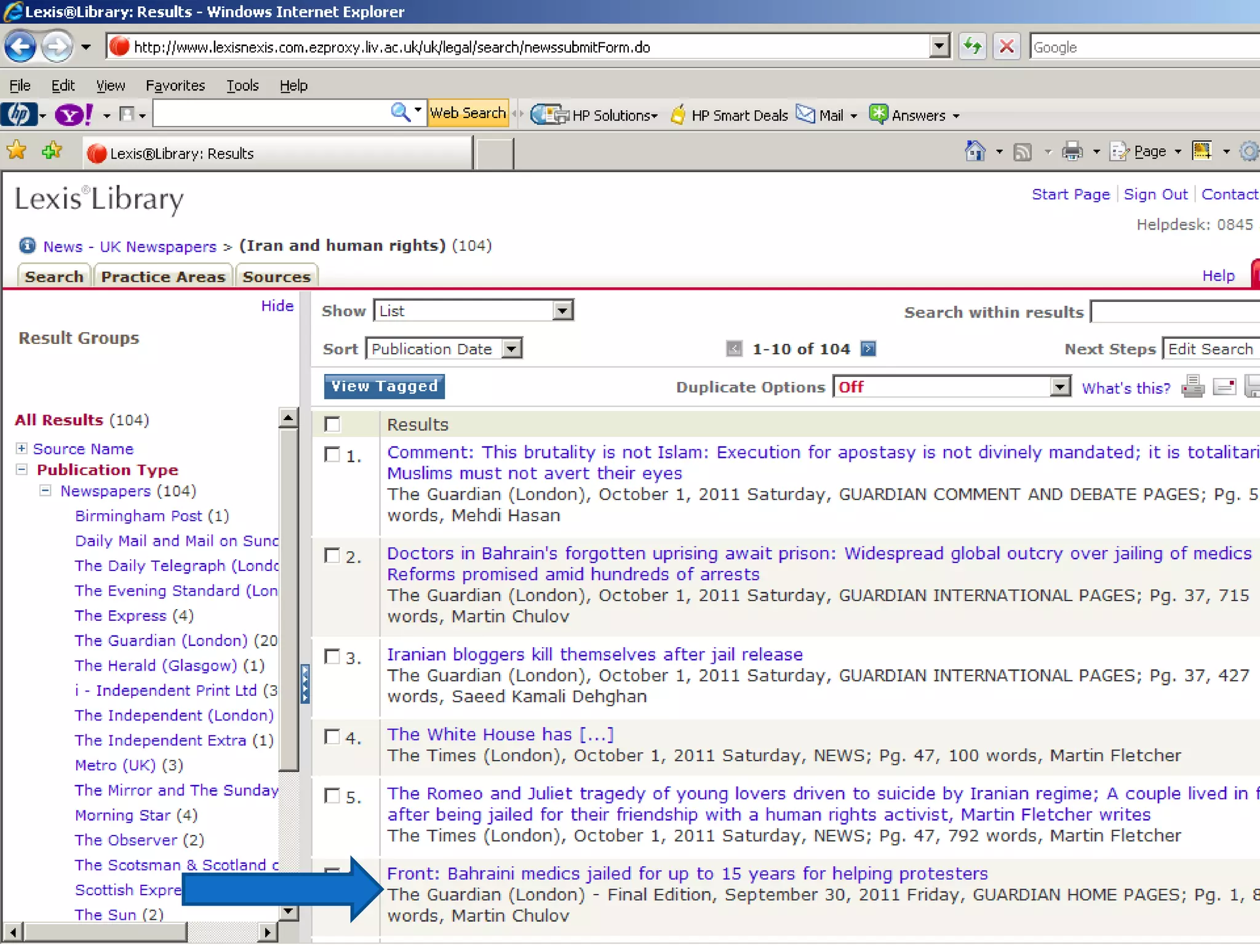Click the View Tagged button
This screenshot has height=945, width=1260.
(x=384, y=386)
